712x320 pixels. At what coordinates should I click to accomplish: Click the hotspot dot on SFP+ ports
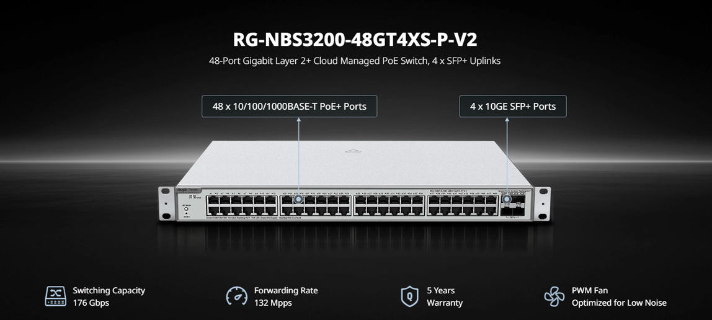(506, 198)
